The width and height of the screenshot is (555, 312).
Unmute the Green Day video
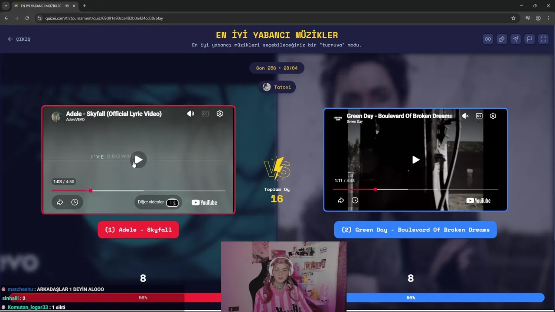point(465,116)
